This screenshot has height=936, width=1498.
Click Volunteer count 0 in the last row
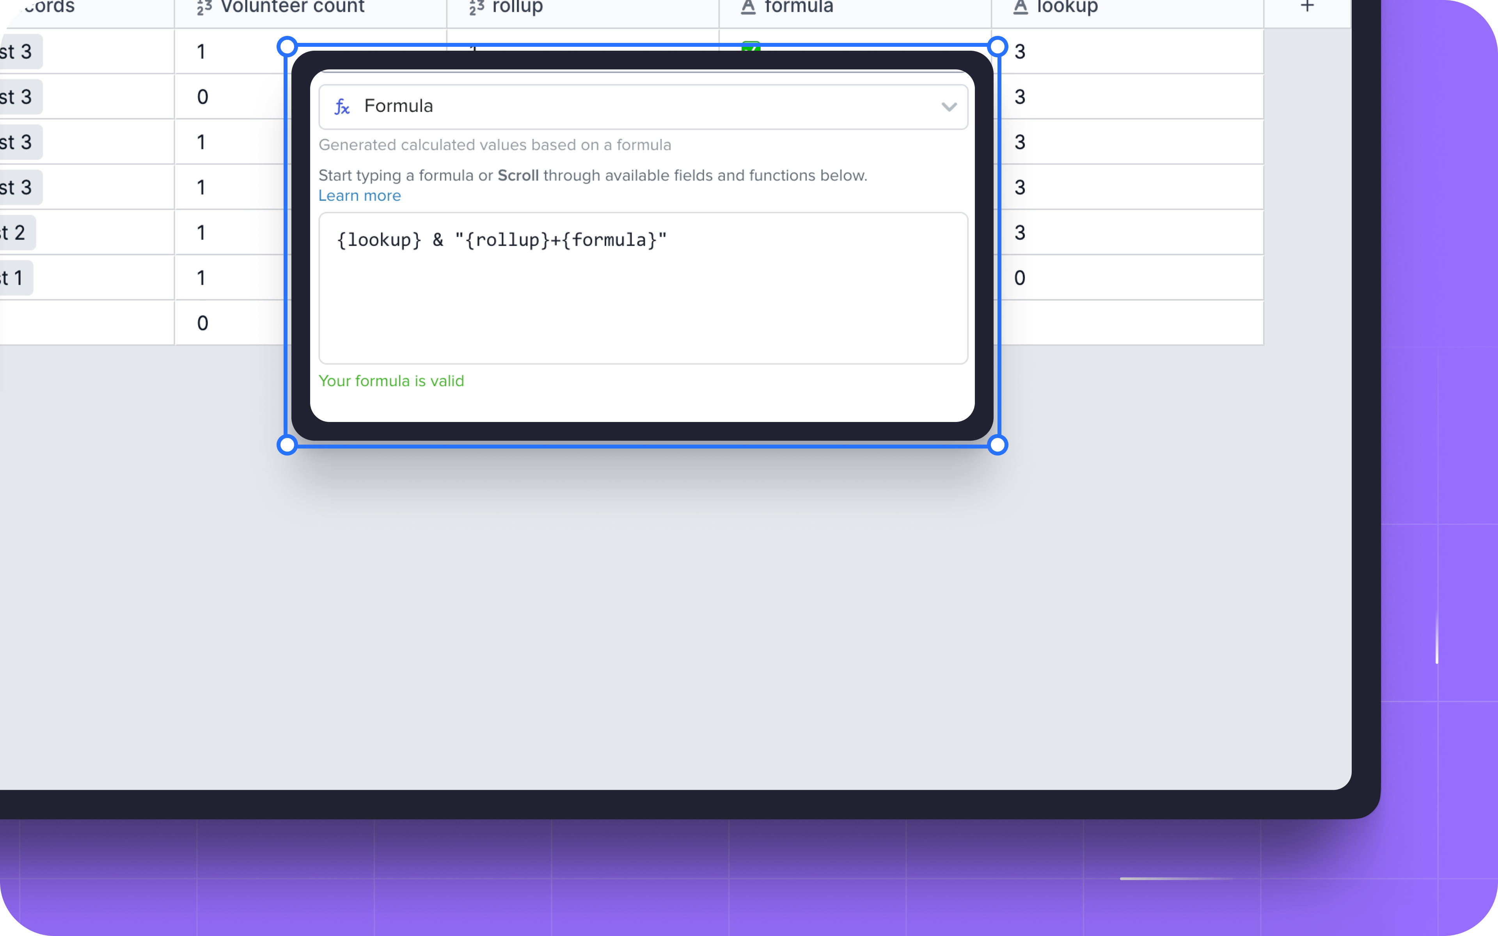click(202, 323)
